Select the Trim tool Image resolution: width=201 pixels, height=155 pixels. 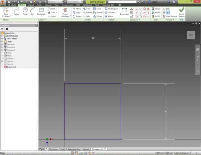pyautogui.click(x=87, y=9)
